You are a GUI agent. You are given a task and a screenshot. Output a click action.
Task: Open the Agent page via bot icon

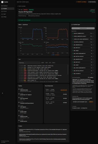2,14
